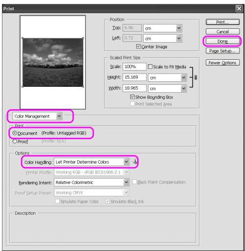The height and width of the screenshot is (251, 245).
Task: Click the Print... button
Action: (x=222, y=22)
